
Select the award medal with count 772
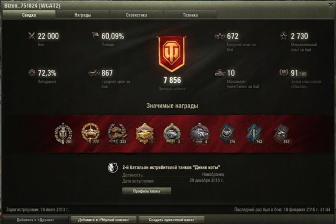(90, 133)
